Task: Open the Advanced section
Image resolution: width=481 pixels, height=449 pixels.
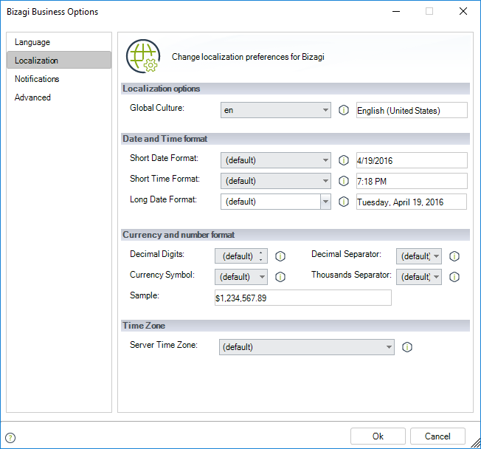Action: click(59, 97)
